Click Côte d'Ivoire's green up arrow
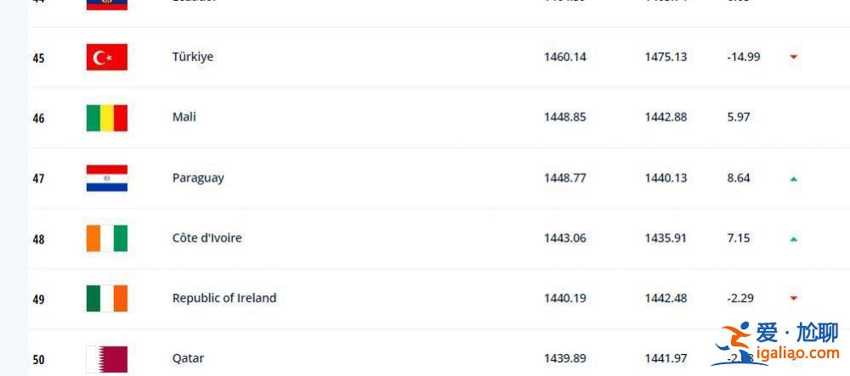The height and width of the screenshot is (376, 850). (x=794, y=239)
